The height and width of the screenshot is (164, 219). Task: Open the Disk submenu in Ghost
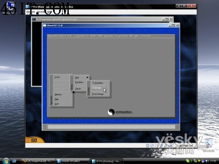click(77, 77)
